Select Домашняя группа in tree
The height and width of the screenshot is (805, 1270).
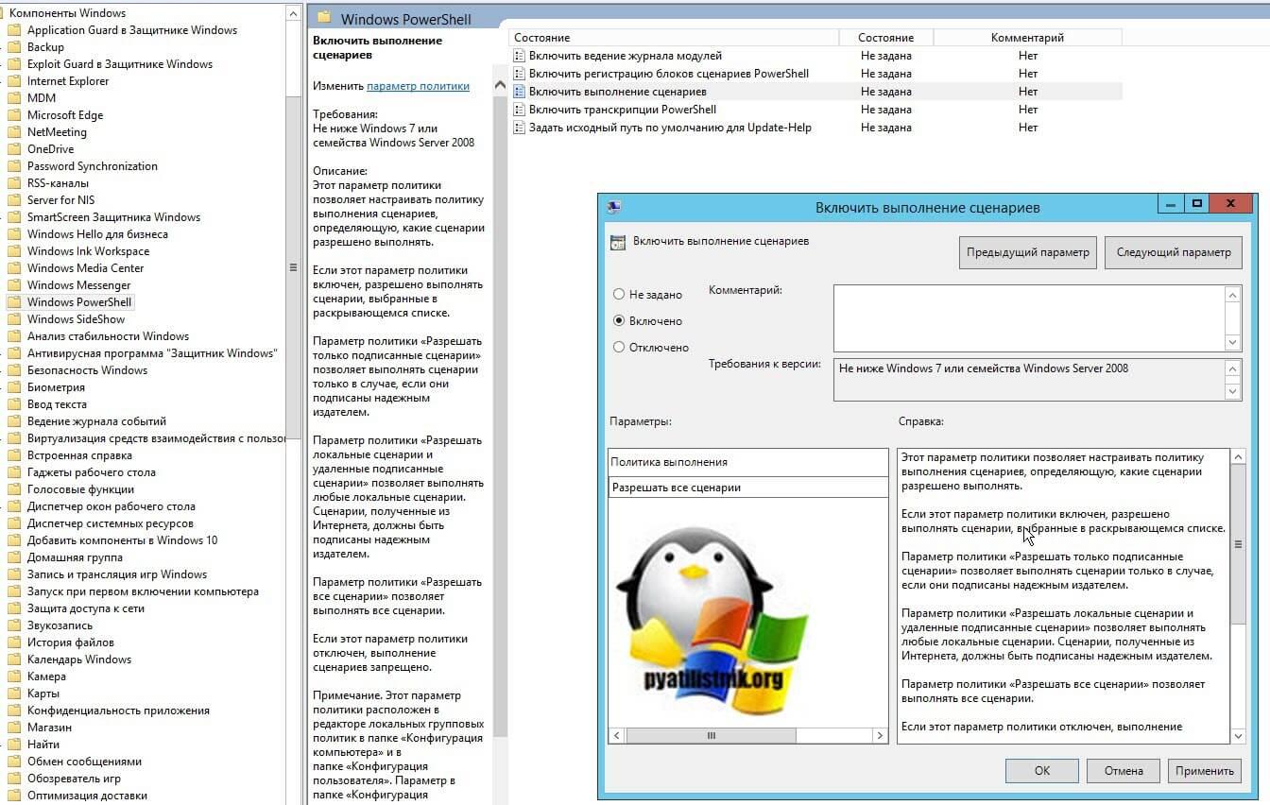[76, 557]
